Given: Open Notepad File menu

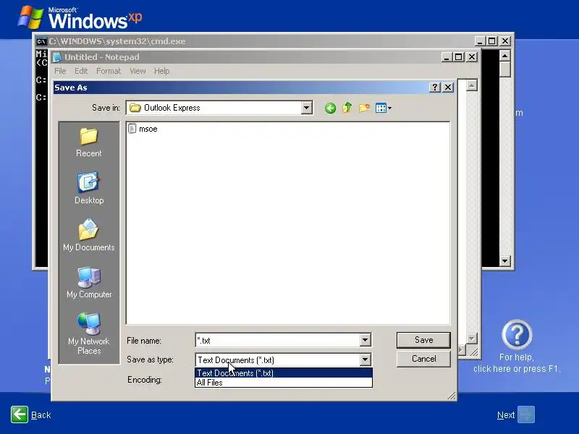Looking at the screenshot, I should 60,71.
